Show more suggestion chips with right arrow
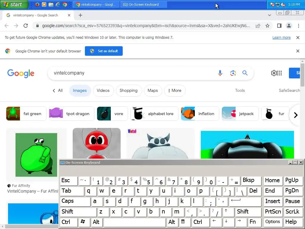Image resolution: width=305 pixels, height=229 pixels. point(296,115)
